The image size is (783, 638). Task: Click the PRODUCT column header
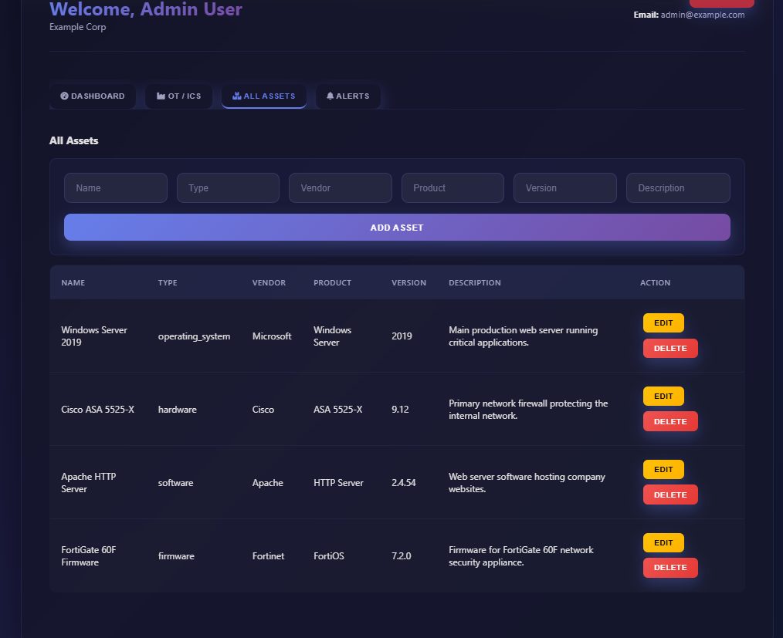pos(332,283)
